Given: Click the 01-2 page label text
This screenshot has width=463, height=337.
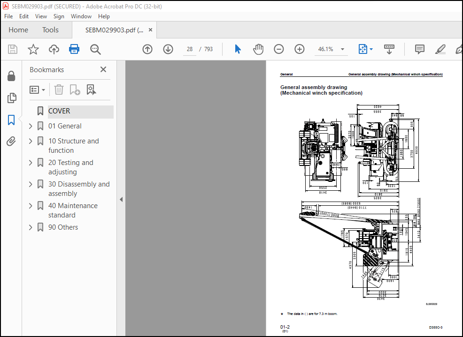Looking at the screenshot, I should pyautogui.click(x=285, y=327).
